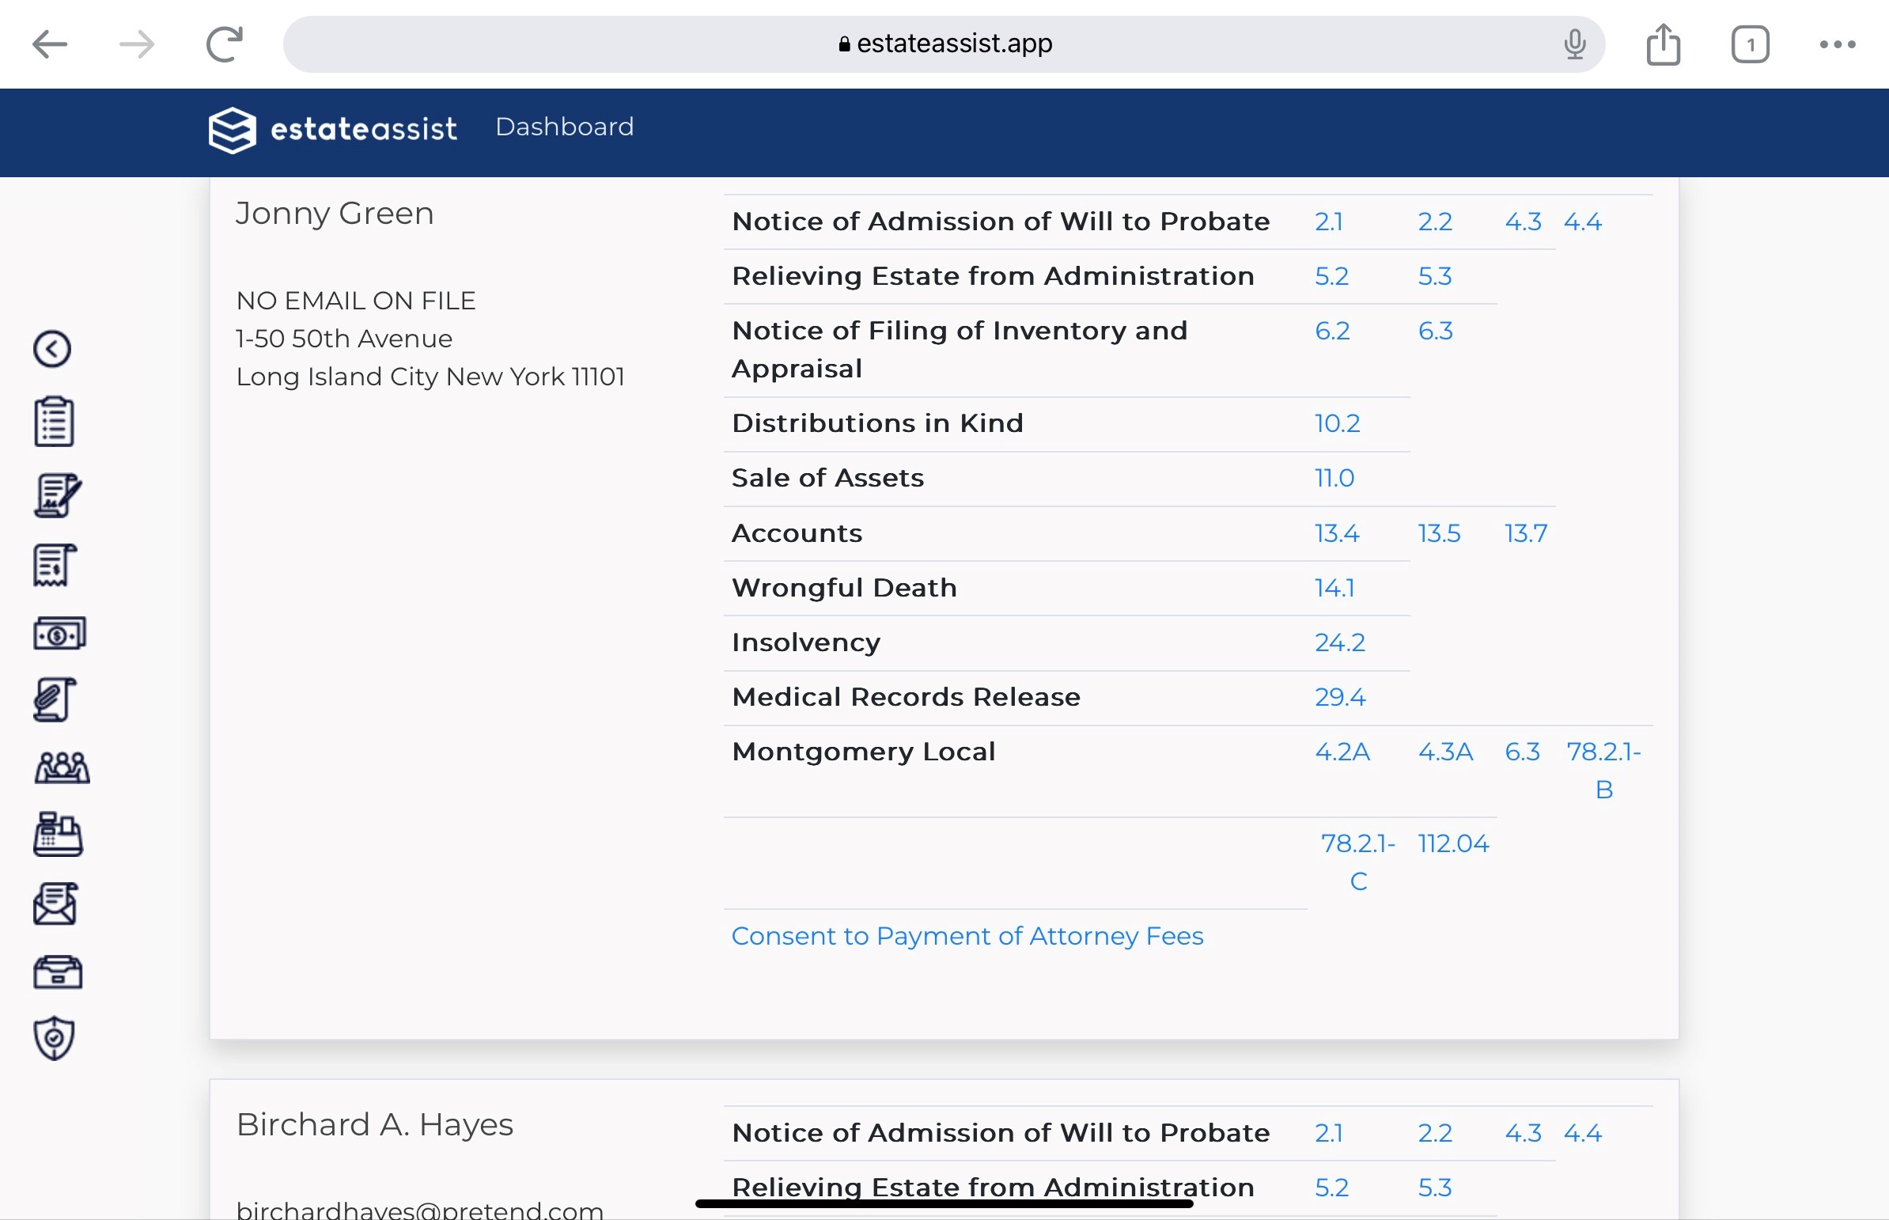
Task: Open the shield badge sidebar icon
Action: pyautogui.click(x=54, y=1039)
